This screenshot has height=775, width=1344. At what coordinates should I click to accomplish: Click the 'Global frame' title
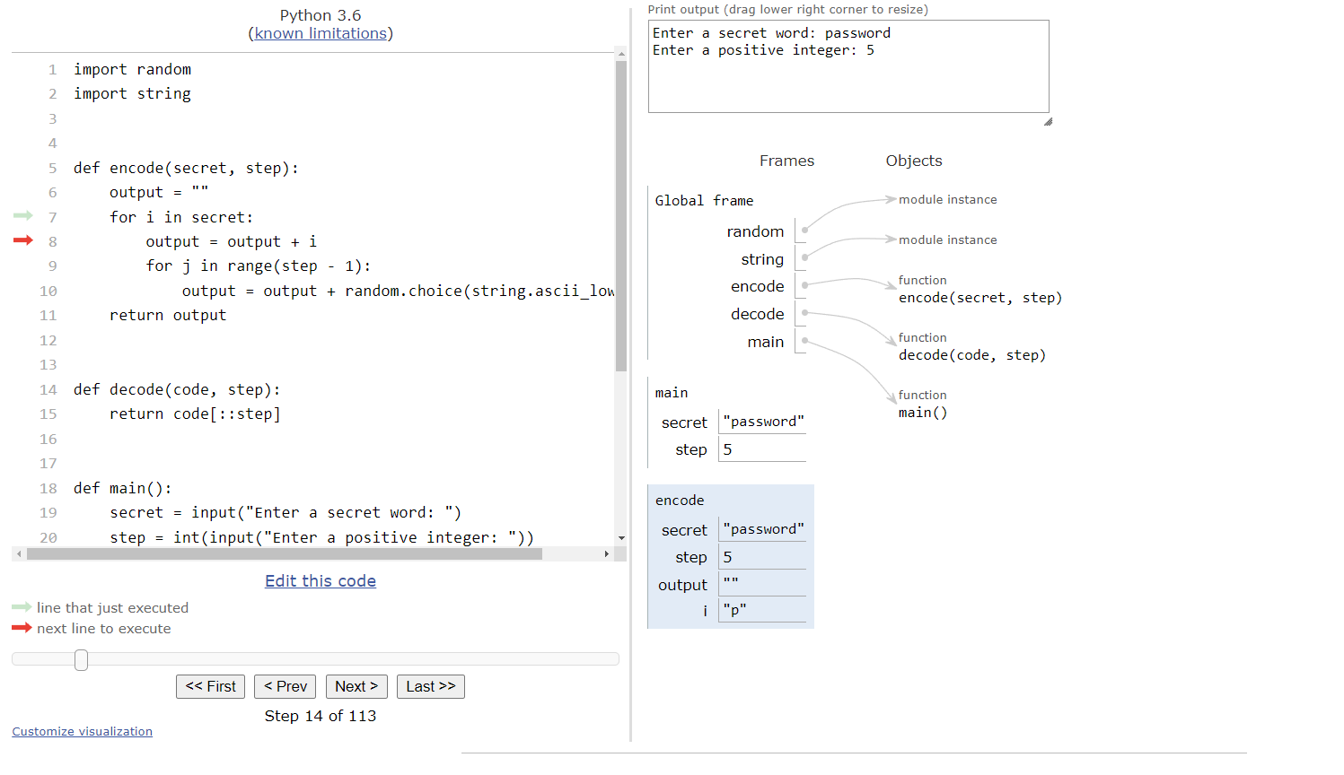[x=704, y=200]
